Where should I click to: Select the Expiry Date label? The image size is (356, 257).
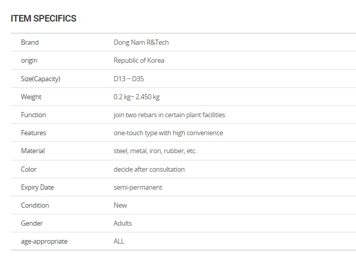tap(37, 188)
